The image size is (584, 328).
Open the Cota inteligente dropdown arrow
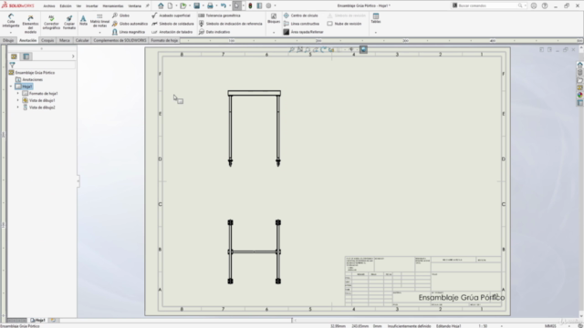coord(10,33)
